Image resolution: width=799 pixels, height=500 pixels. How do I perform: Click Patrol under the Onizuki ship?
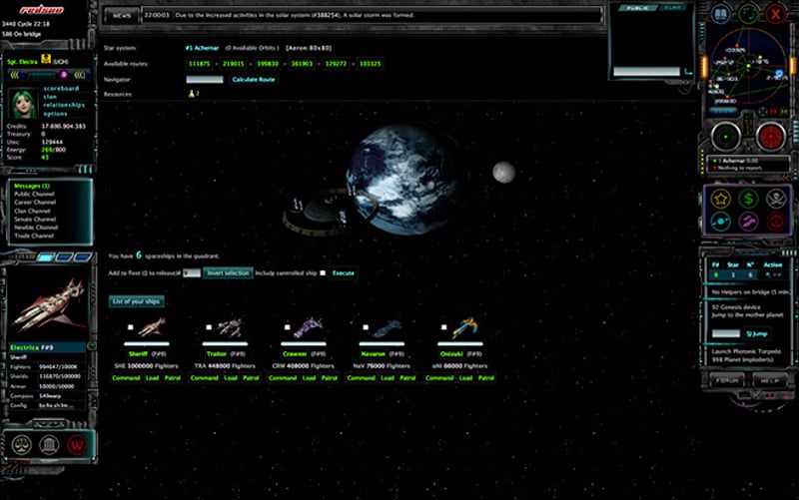tap(486, 378)
